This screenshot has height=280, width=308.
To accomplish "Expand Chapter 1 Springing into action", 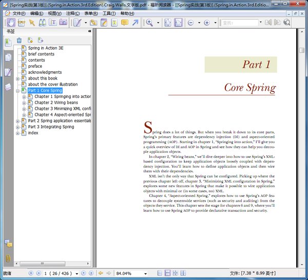I will 24,97.
